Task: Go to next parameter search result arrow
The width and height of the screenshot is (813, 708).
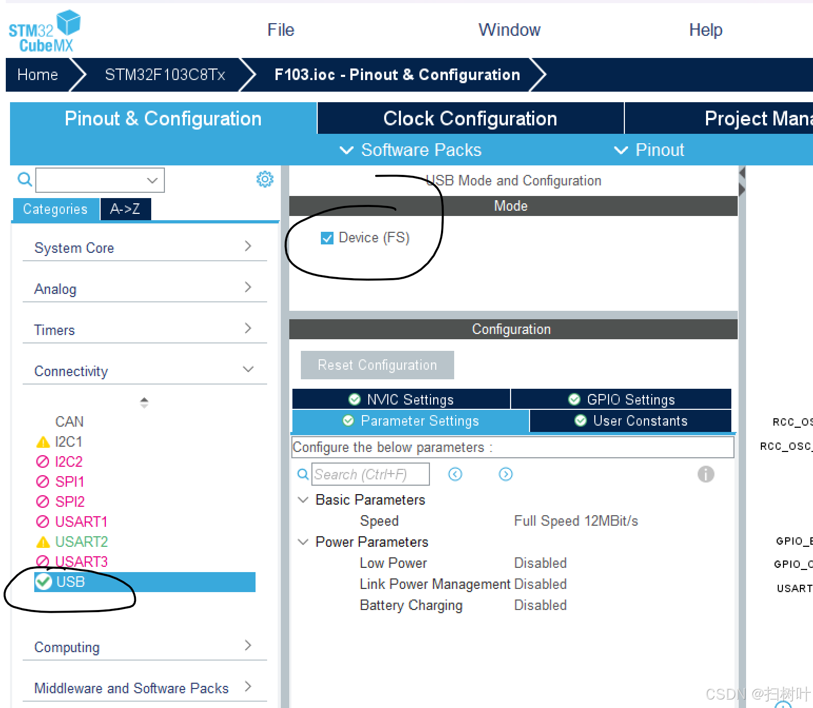Action: [505, 474]
